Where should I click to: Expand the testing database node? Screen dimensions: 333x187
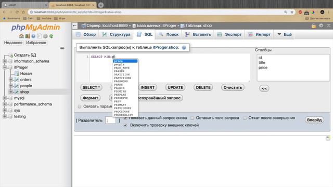click(5, 116)
